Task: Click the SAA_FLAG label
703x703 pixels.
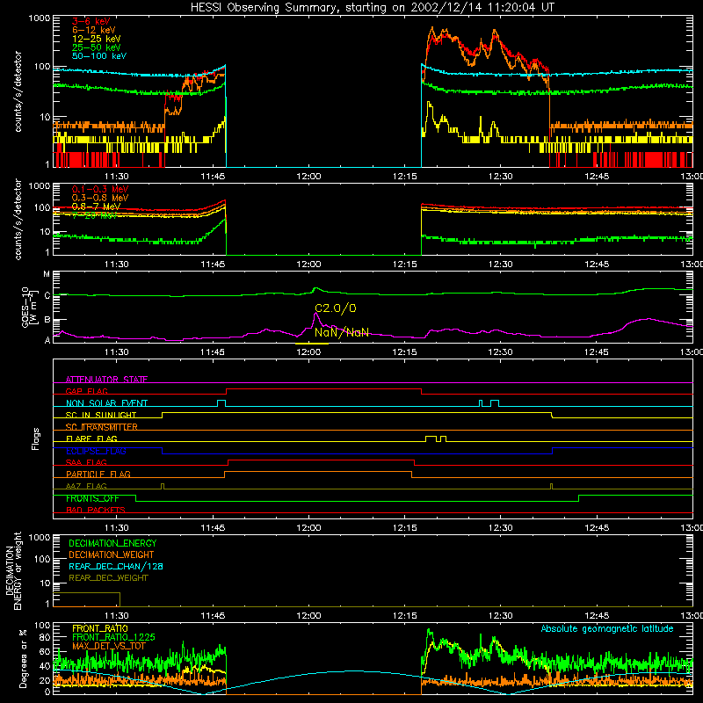Action: pyautogui.click(x=86, y=462)
